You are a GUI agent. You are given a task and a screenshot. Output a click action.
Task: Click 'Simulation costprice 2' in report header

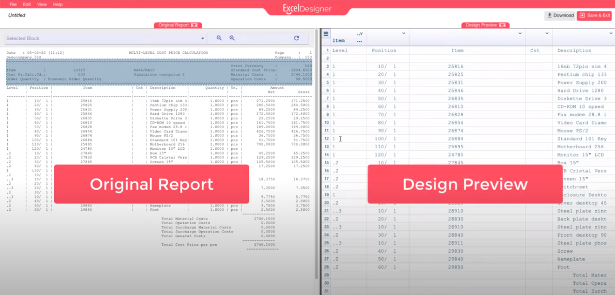tap(159, 74)
